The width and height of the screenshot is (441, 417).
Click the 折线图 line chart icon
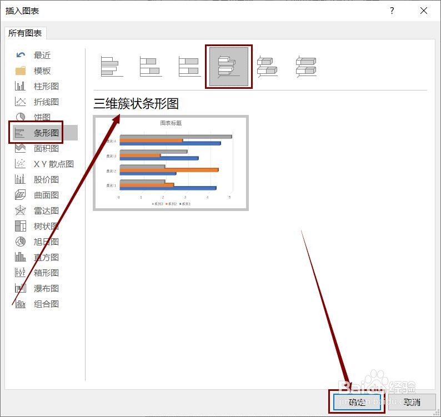[x=20, y=102]
